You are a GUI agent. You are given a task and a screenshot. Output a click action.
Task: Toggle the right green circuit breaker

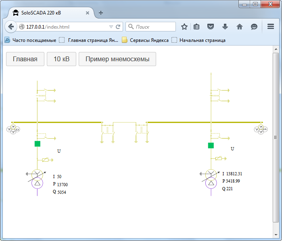[211, 145]
